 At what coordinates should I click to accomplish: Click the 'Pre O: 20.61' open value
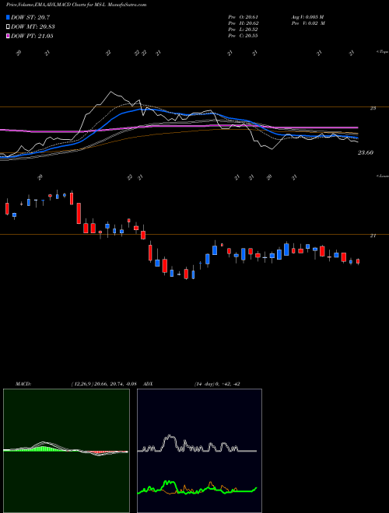[x=244, y=17]
